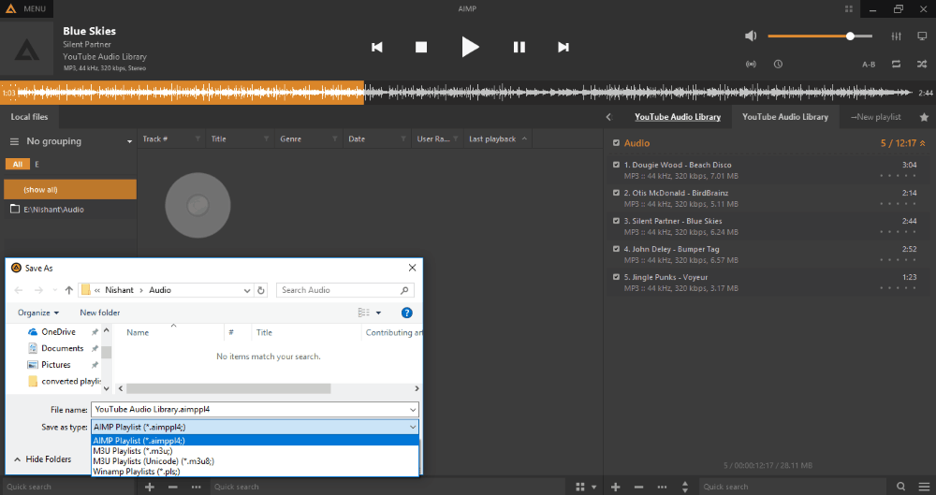Image resolution: width=936 pixels, height=495 pixels.
Task: Switch to second YouTube Audio Library playlist tab
Action: point(785,117)
